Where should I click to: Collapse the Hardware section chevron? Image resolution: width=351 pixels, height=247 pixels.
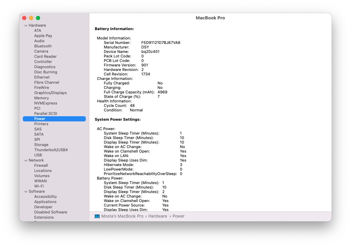26,26
